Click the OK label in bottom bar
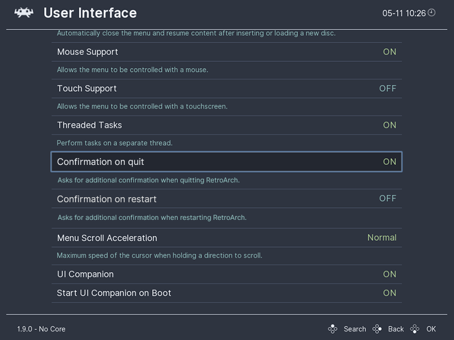Viewport: 454px width, 340px height. [x=433, y=329]
